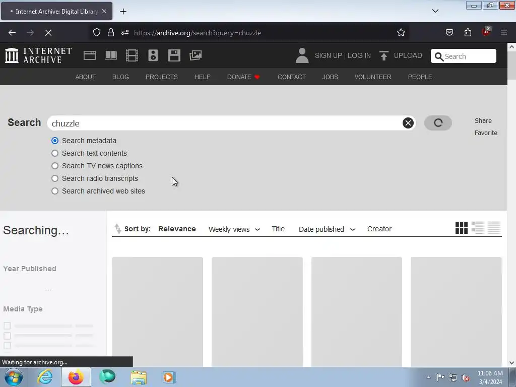Viewport: 516px width, 387px height.
Task: Click the LOG IN link
Action: click(359, 55)
